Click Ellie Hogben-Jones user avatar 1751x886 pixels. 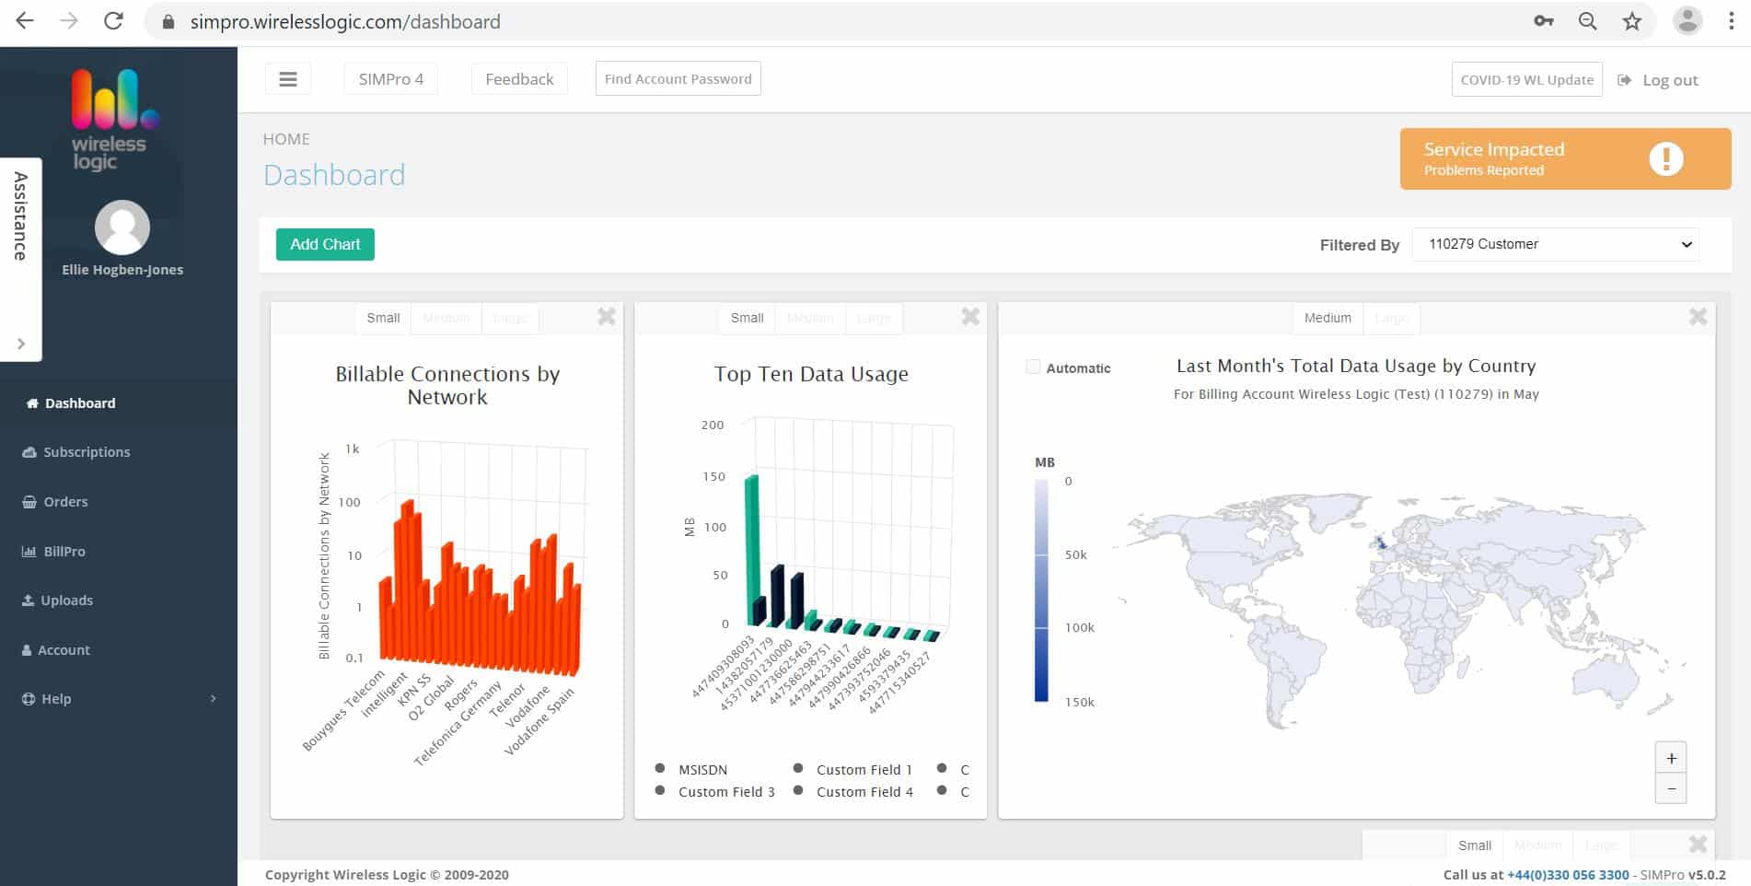[122, 227]
